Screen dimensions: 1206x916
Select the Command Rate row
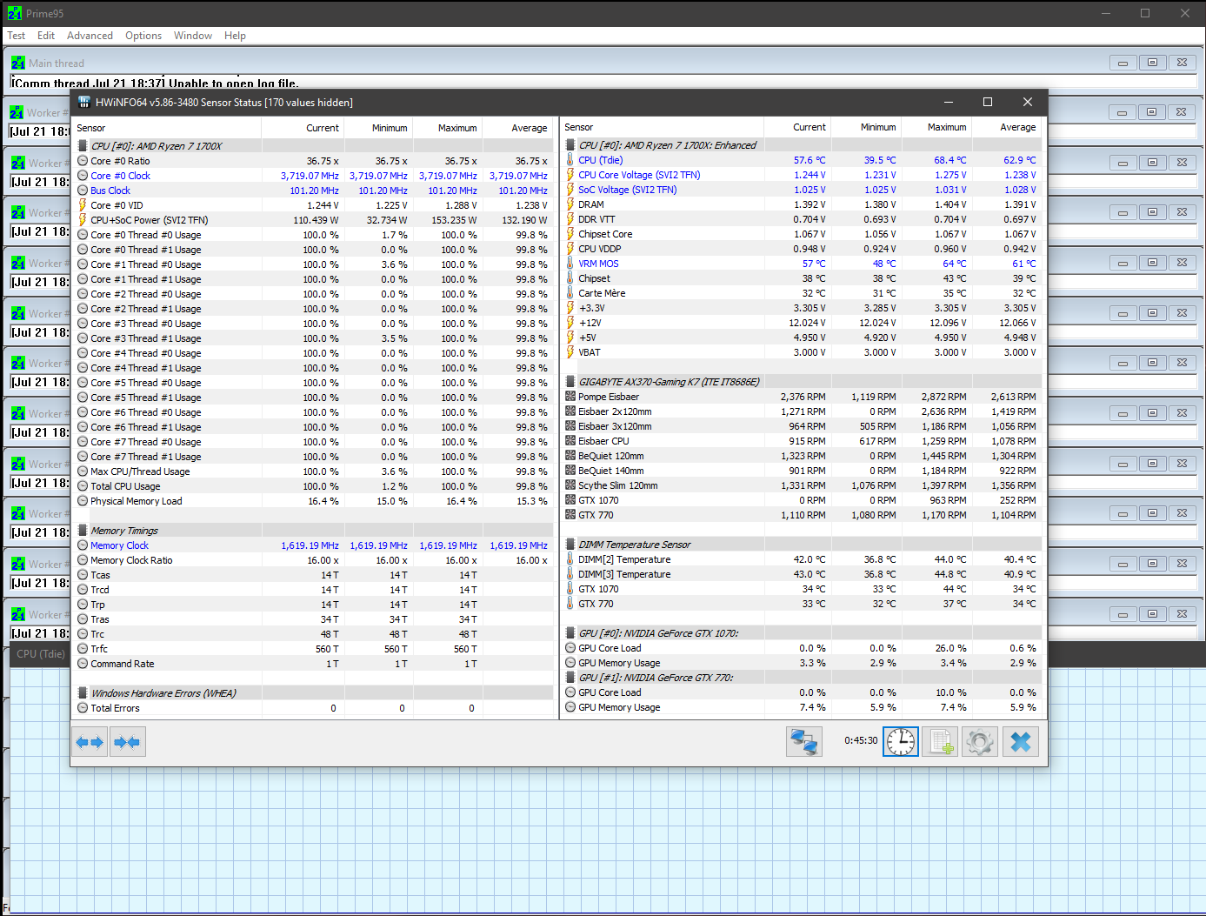tap(313, 664)
